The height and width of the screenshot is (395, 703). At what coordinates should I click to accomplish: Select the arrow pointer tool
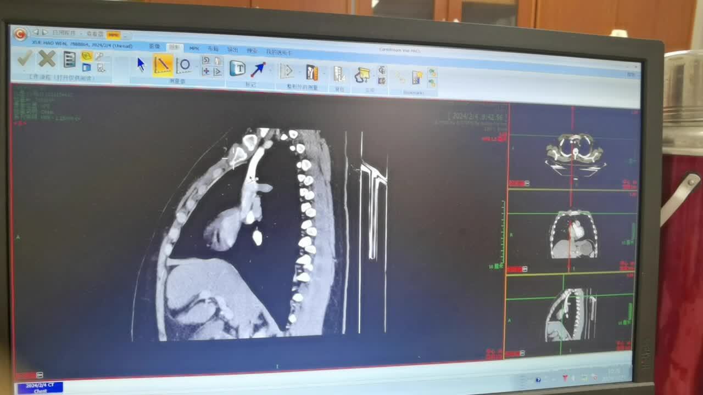[141, 65]
